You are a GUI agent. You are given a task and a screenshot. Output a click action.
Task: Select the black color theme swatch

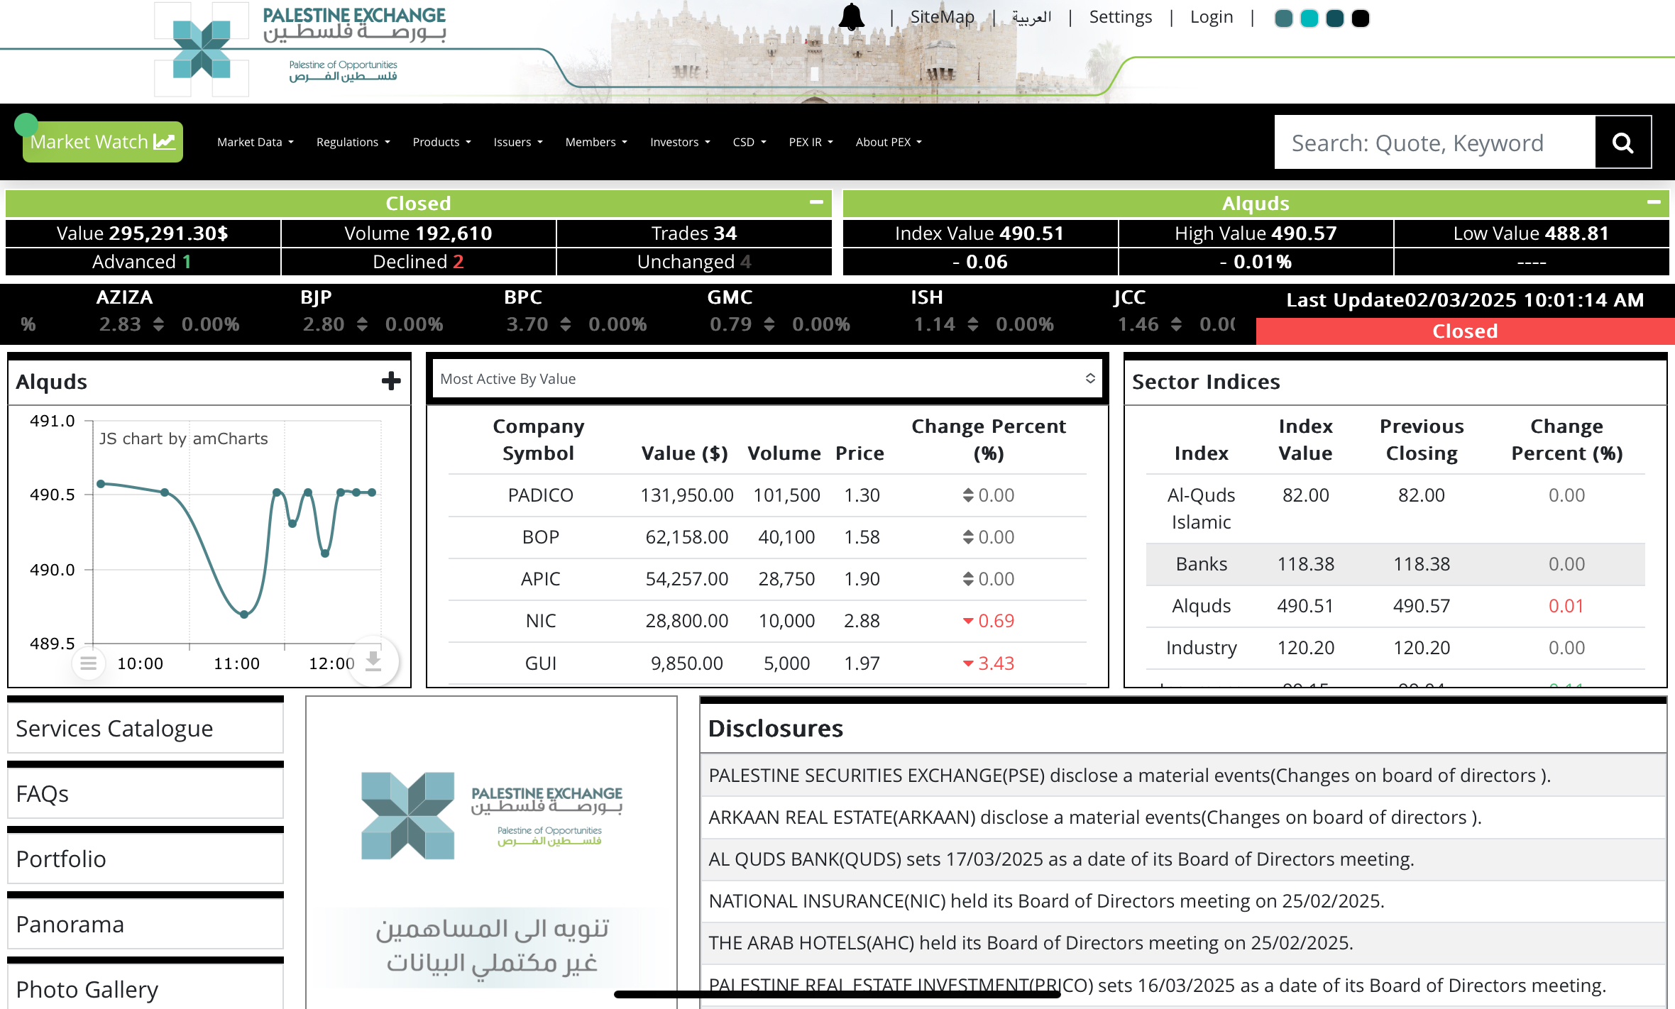[1360, 18]
